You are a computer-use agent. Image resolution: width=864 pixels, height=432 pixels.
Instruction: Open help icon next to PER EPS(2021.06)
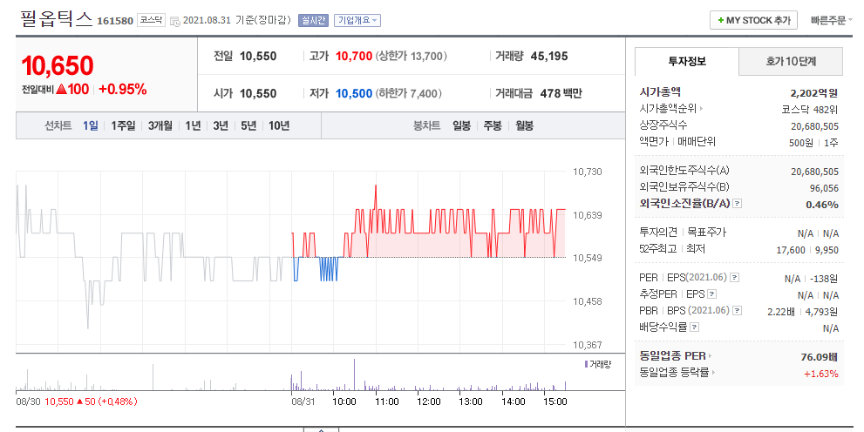point(734,277)
